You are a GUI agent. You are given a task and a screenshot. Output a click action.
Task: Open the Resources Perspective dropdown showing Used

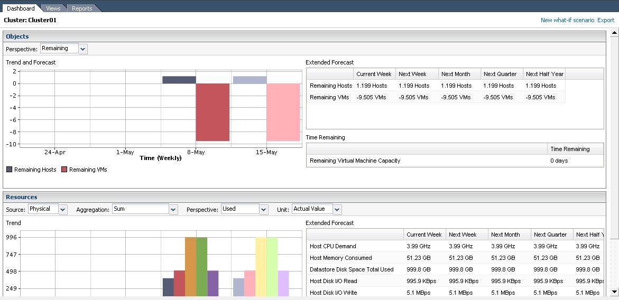point(264,210)
